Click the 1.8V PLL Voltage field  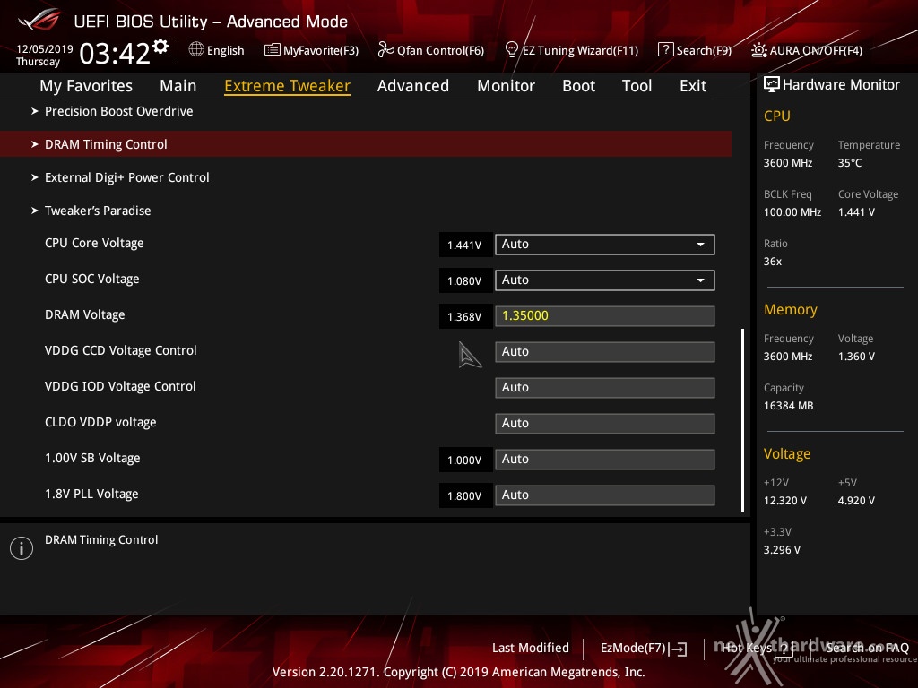pyautogui.click(x=605, y=494)
